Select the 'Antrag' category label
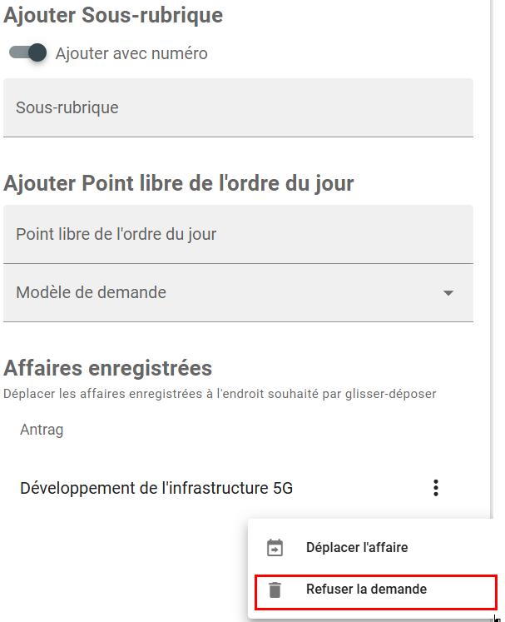 [42, 430]
